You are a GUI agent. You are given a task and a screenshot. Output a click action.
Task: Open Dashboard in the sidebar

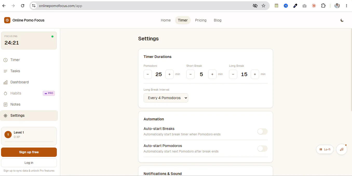tap(29, 82)
